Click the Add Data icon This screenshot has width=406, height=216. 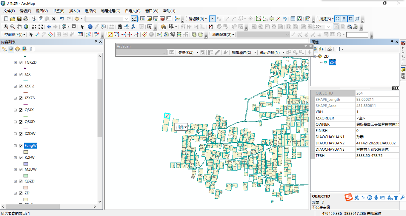click(x=77, y=19)
